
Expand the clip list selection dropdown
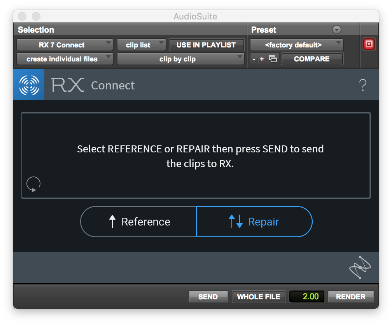click(x=141, y=45)
